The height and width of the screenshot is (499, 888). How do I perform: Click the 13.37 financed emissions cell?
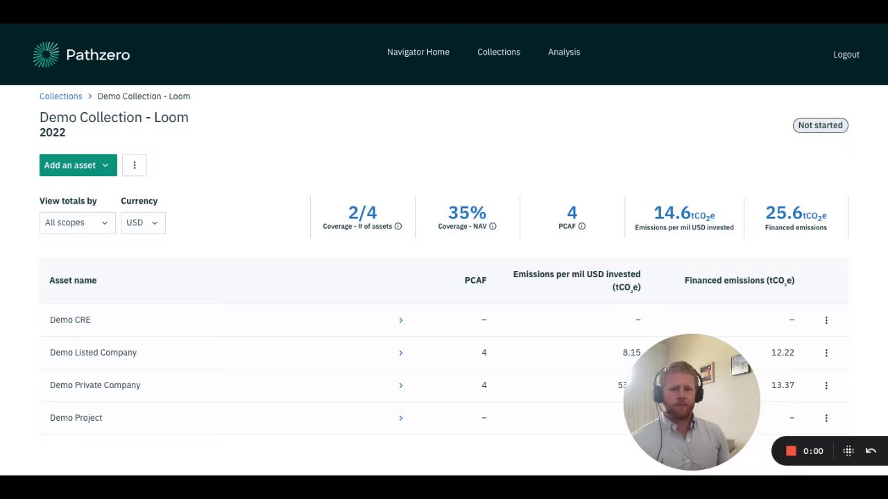tap(783, 385)
